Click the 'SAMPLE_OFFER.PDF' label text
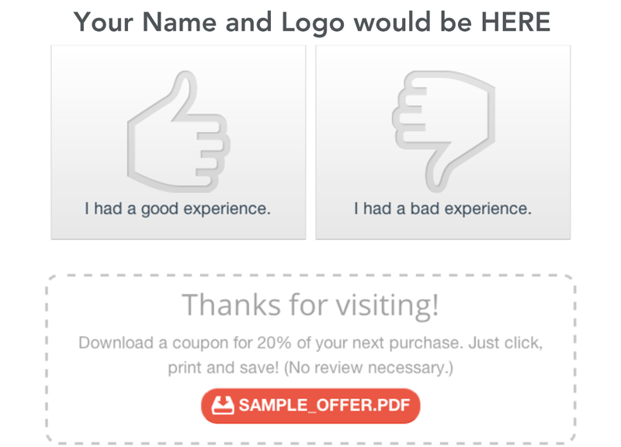The image size is (621, 447). (x=324, y=405)
